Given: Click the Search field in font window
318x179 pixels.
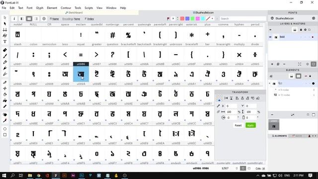Looking at the screenshot, I should (x=243, y=19).
